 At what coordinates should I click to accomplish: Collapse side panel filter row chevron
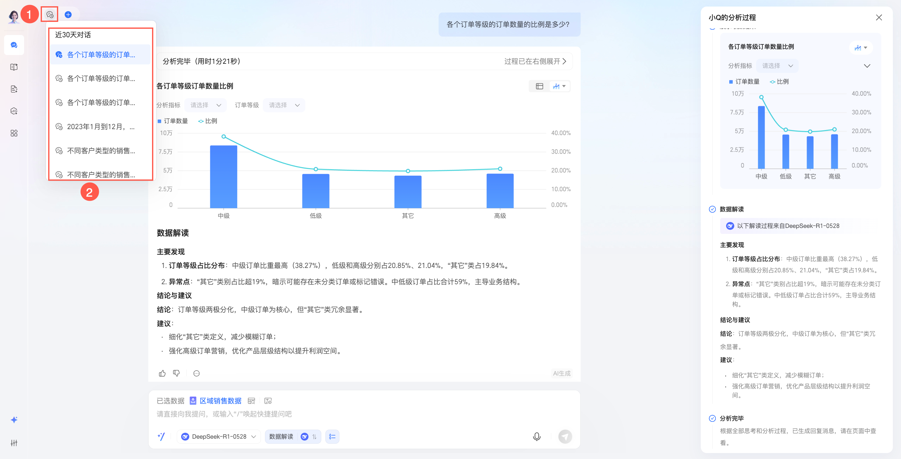tap(867, 66)
